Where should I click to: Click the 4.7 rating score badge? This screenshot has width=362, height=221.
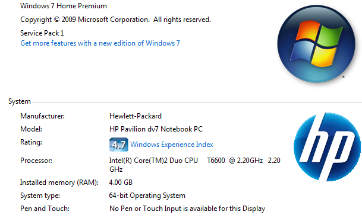point(119,145)
